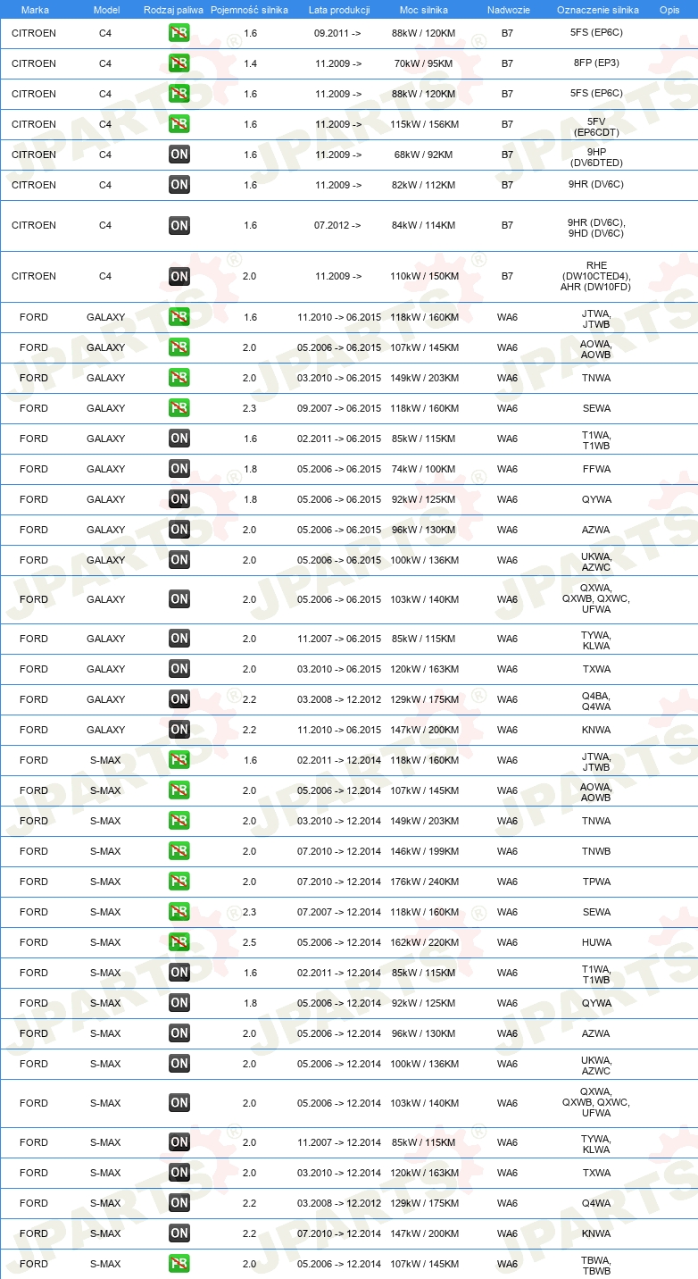Click PB icon in Ford S-MAX TBWA, TBWB row
Screen dimensions: 698x1279
pos(179,1264)
